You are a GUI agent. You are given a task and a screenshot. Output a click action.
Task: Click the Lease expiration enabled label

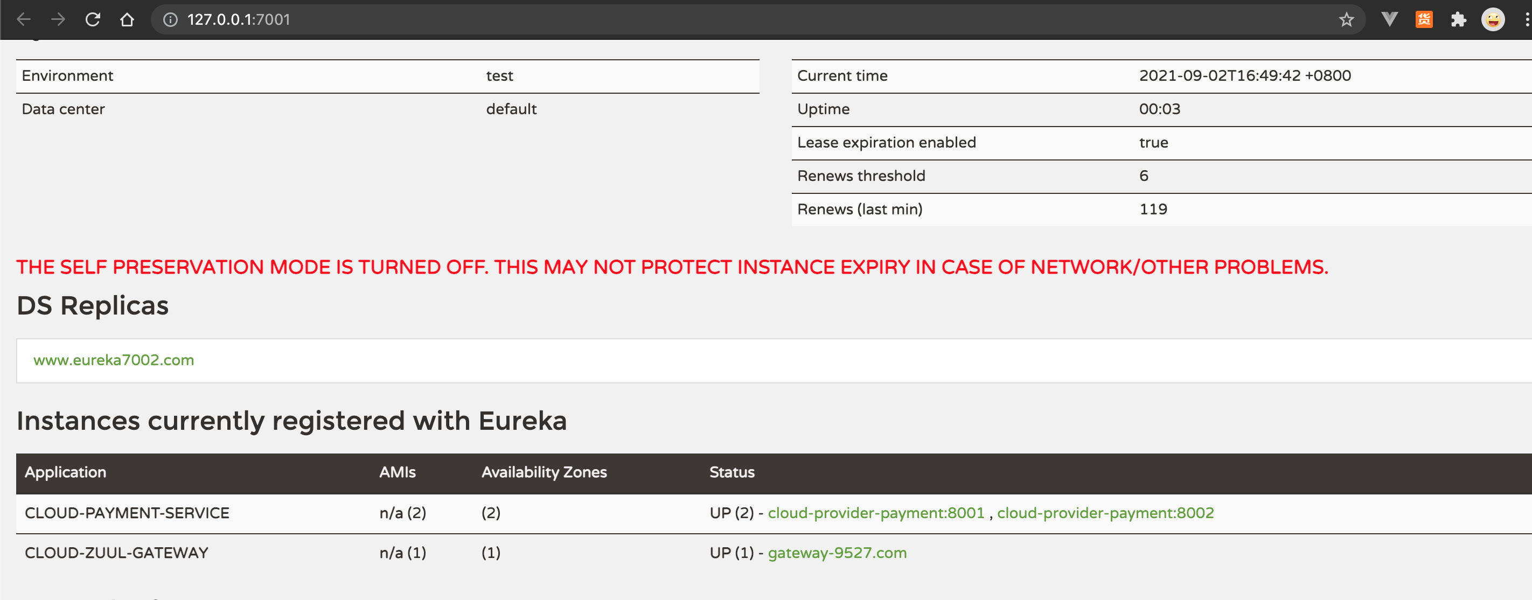(x=886, y=142)
